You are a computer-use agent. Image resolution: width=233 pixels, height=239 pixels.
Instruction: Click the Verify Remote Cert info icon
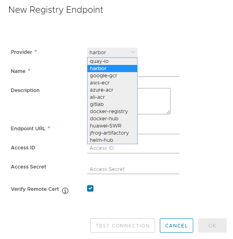pyautogui.click(x=65, y=191)
